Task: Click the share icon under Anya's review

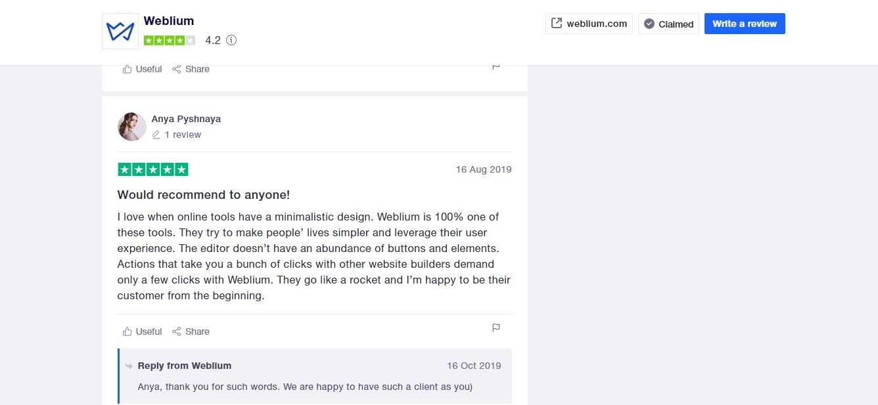Action: tap(176, 331)
